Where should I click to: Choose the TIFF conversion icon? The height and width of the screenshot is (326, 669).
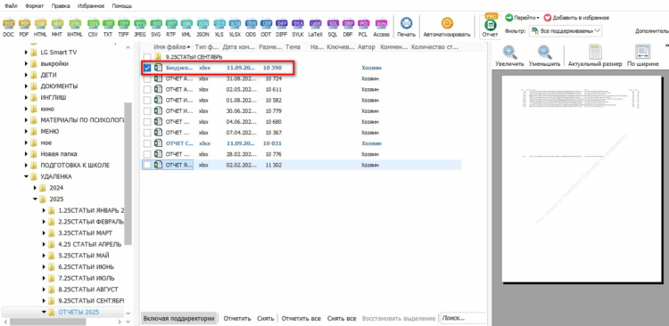point(124,28)
